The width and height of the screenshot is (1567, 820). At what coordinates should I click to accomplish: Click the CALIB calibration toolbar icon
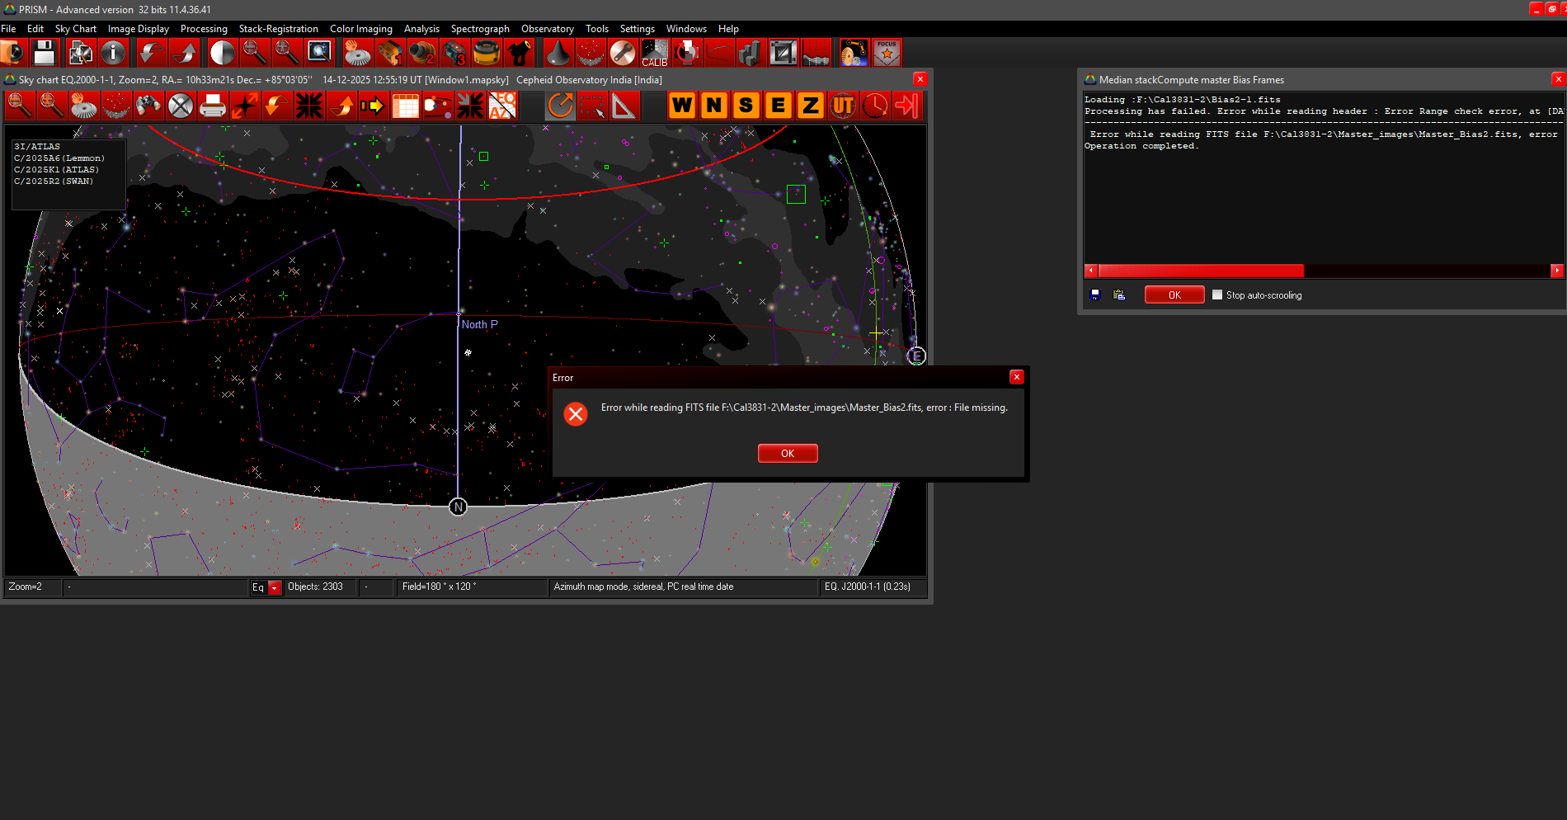point(655,53)
